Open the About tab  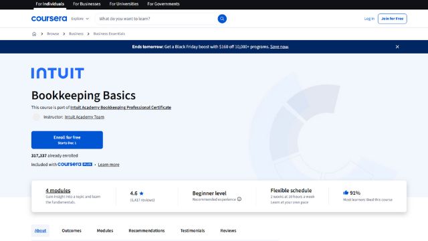click(40, 230)
